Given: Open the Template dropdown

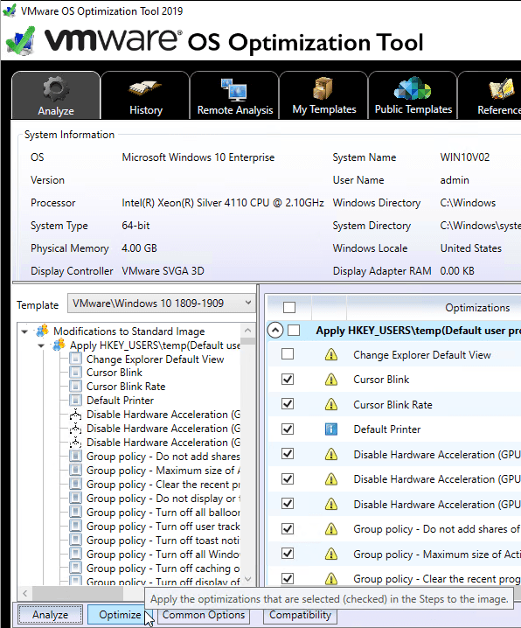Looking at the screenshot, I should coord(161,304).
